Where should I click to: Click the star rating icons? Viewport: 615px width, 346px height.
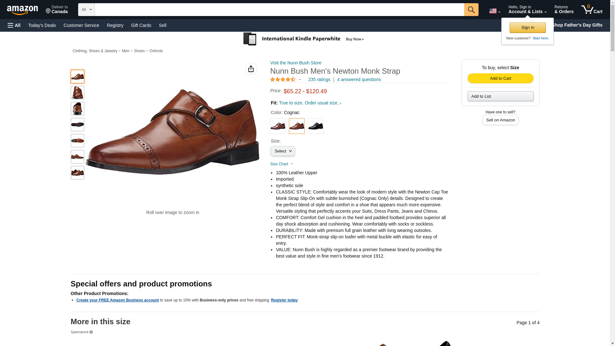[x=283, y=79]
